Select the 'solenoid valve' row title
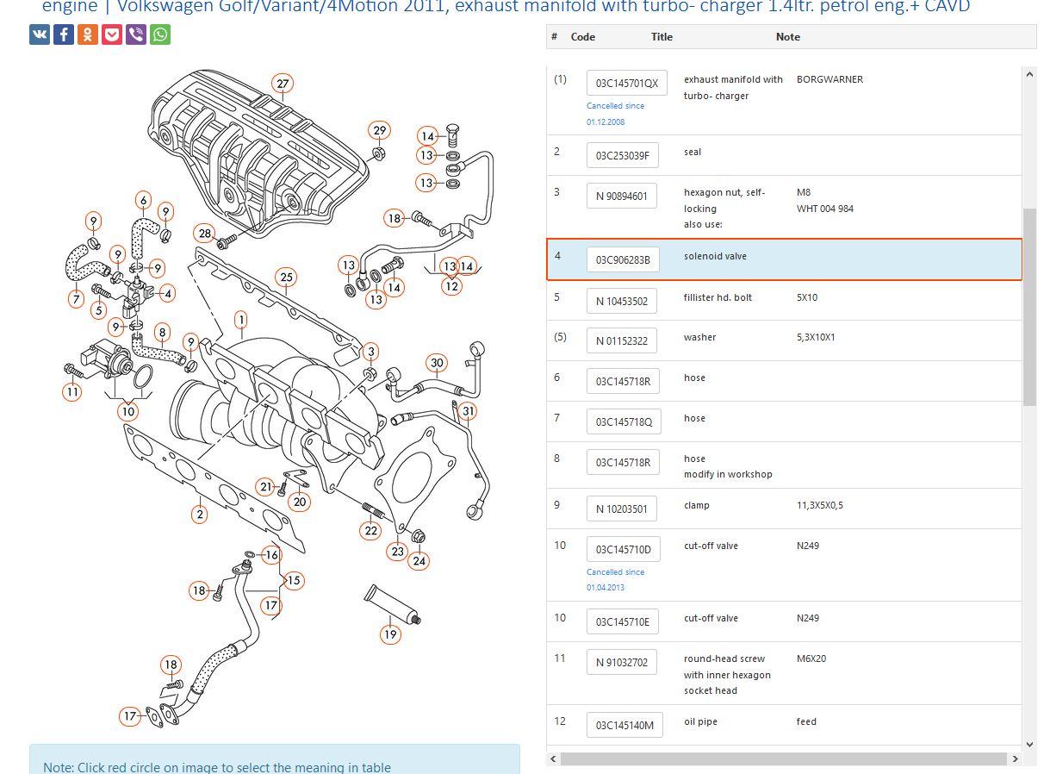The height and width of the screenshot is (774, 1050). click(715, 256)
